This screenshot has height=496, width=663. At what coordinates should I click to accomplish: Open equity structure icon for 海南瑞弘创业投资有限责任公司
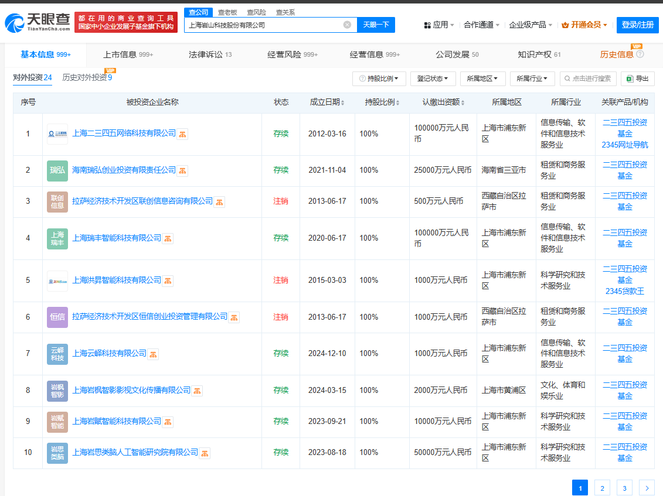[183, 171]
